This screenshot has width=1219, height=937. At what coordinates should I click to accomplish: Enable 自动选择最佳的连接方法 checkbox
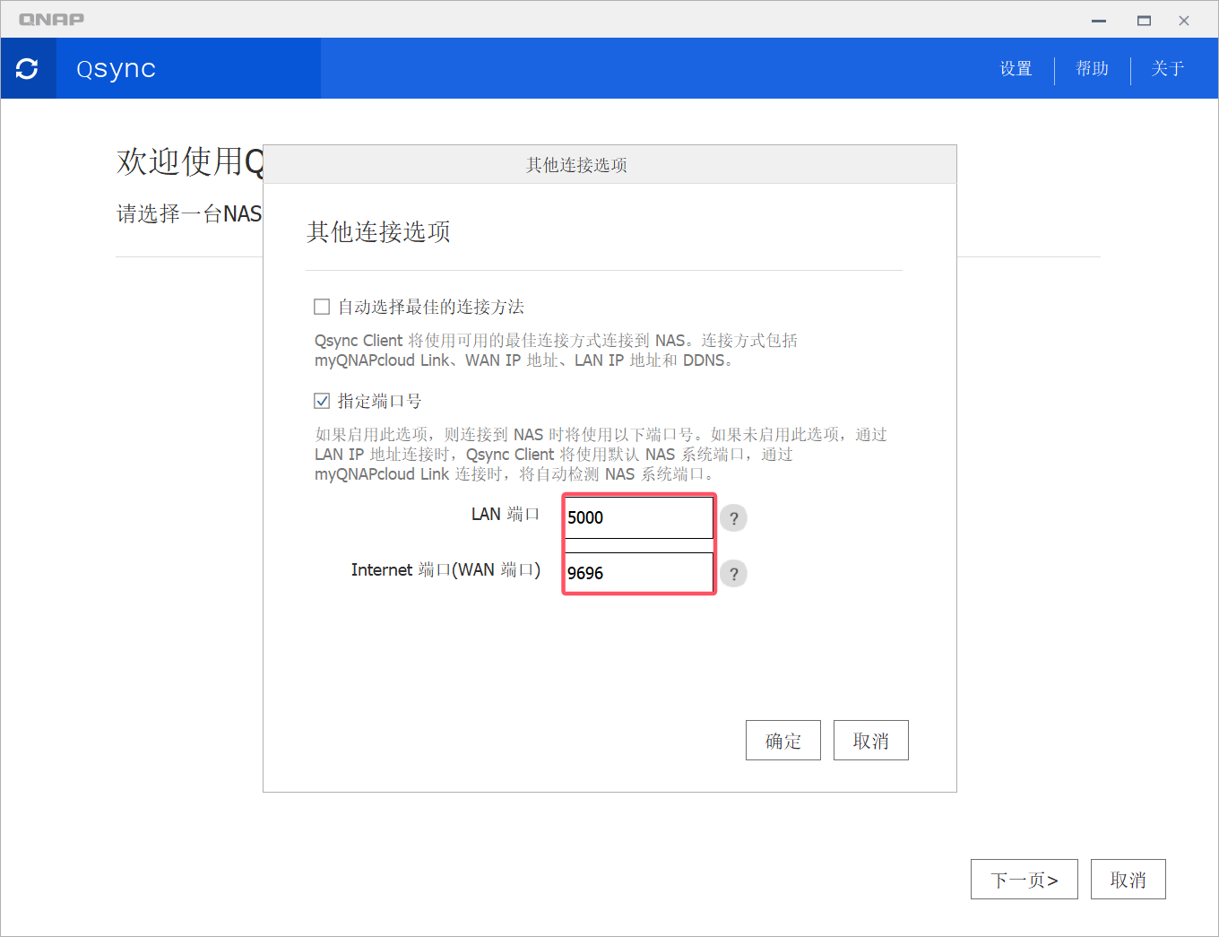[322, 307]
